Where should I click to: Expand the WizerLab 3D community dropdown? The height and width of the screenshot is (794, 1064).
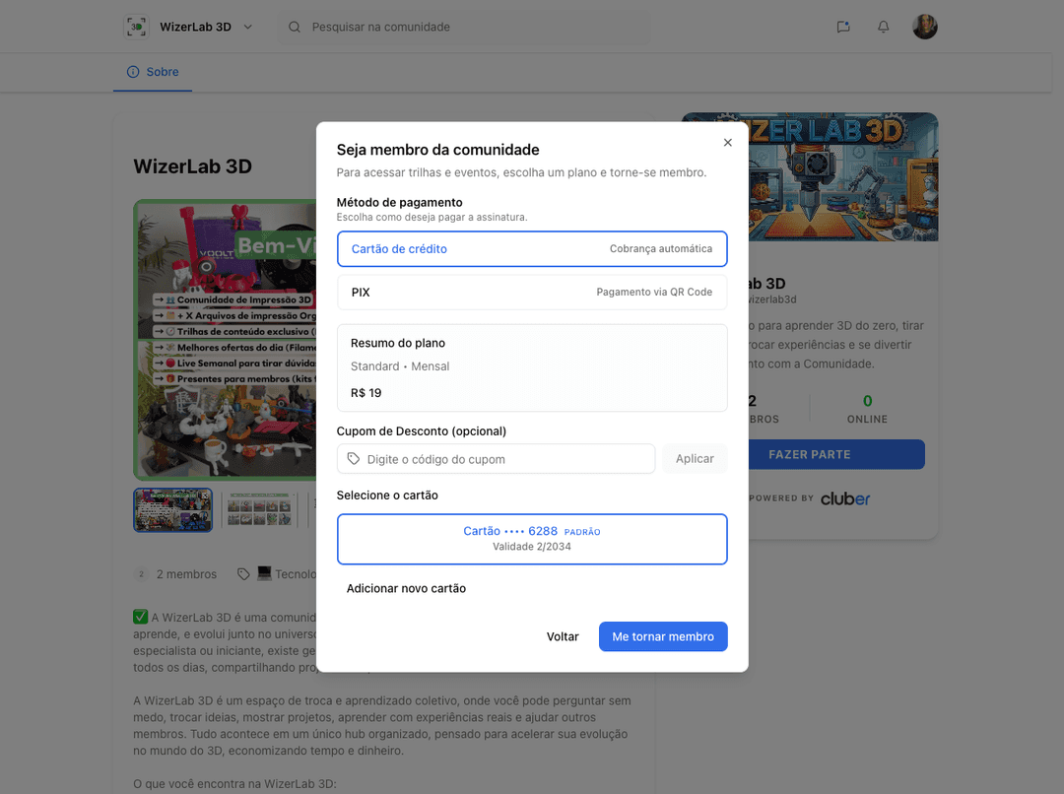(x=248, y=27)
